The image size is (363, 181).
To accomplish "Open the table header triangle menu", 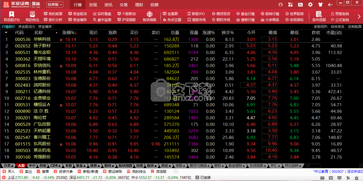I will coord(6,33).
